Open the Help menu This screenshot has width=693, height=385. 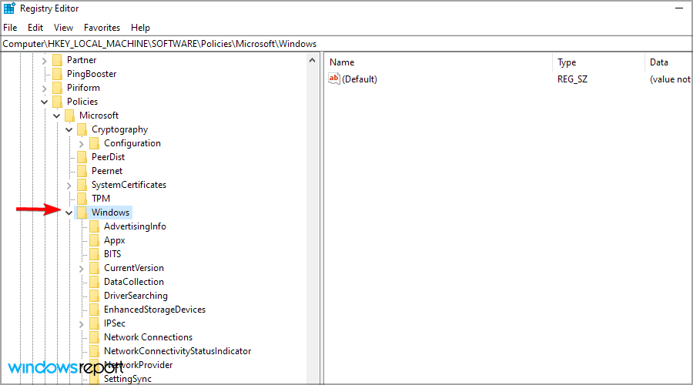(x=141, y=28)
